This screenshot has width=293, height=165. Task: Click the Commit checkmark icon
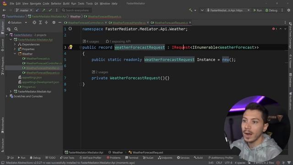click(x=50, y=10)
